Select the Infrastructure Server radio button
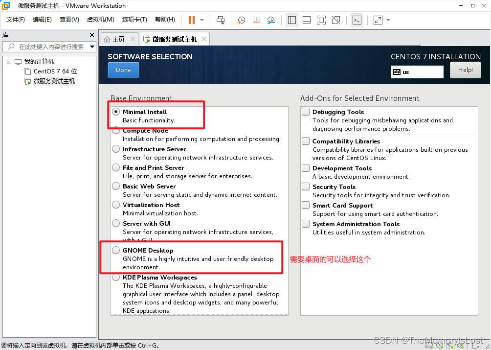This screenshot has height=350, width=491. click(116, 149)
